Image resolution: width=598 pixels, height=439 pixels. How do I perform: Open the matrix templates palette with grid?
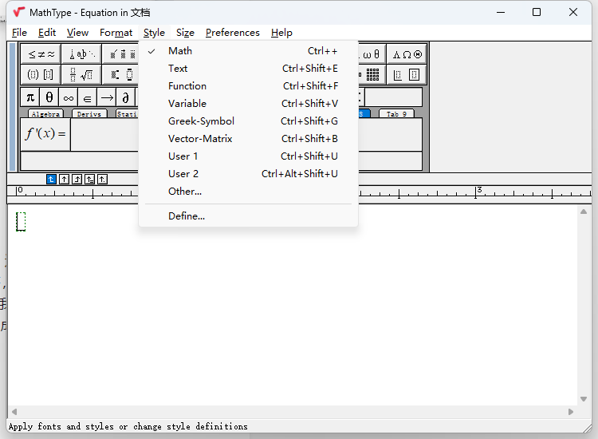coord(372,74)
